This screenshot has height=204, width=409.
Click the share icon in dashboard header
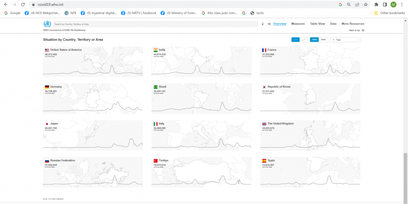(269, 24)
